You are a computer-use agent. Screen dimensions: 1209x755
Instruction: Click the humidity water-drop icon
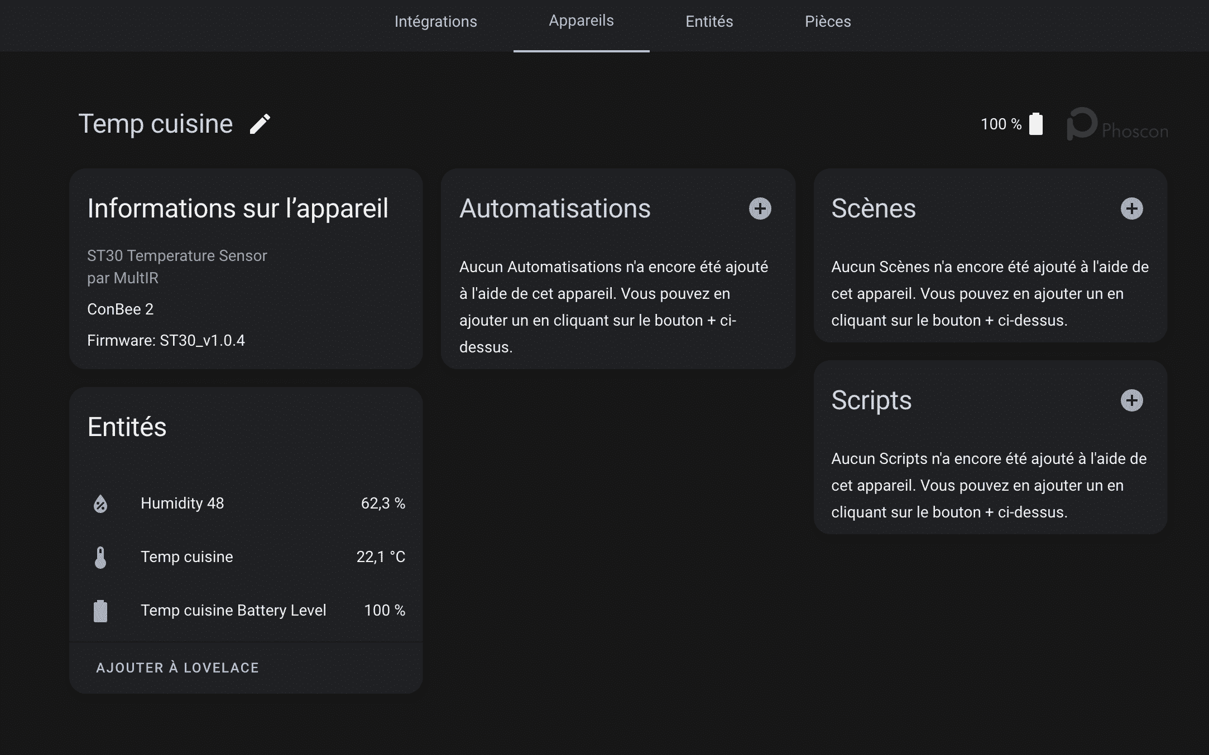point(100,504)
